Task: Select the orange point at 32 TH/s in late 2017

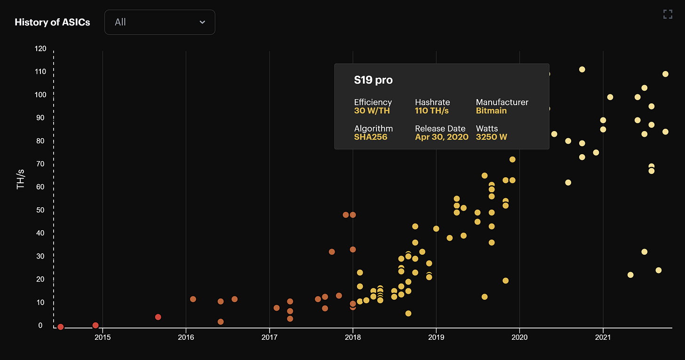Action: click(x=332, y=251)
